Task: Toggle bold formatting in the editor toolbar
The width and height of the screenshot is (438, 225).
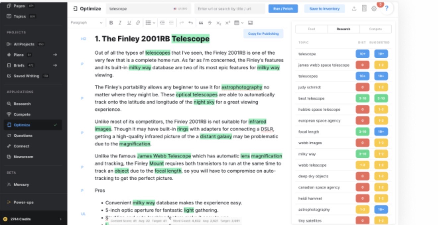Action: pyautogui.click(x=111, y=23)
